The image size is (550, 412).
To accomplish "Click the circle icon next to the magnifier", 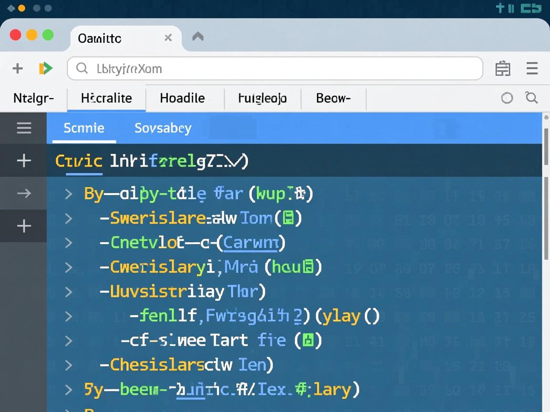I will coord(507,98).
